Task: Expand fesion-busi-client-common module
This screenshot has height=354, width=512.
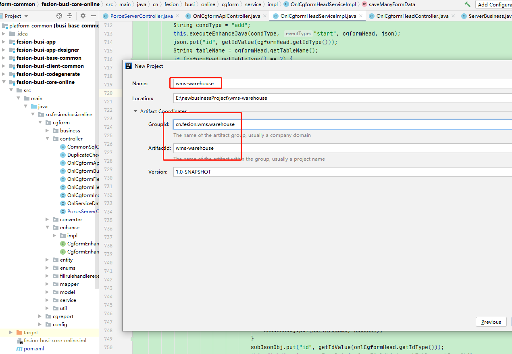Action: coord(4,66)
